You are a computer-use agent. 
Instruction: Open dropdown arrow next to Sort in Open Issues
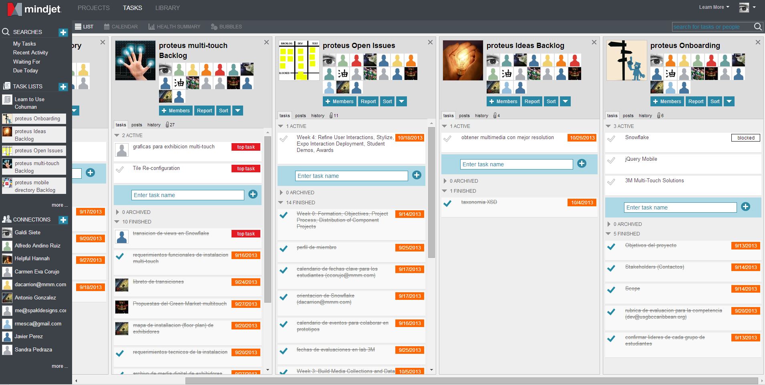click(x=401, y=102)
